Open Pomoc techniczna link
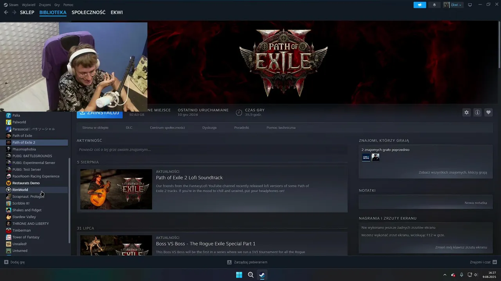The width and height of the screenshot is (501, 281). coord(281,128)
